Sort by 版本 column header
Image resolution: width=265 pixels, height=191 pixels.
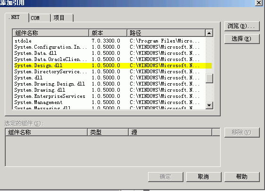(x=108, y=33)
